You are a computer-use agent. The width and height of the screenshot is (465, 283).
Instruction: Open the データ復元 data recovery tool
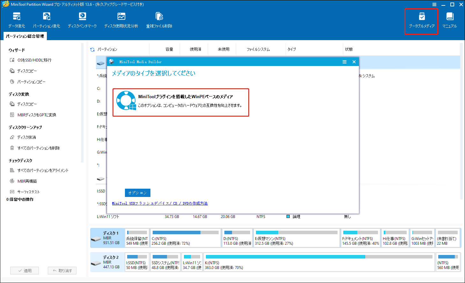click(17, 20)
